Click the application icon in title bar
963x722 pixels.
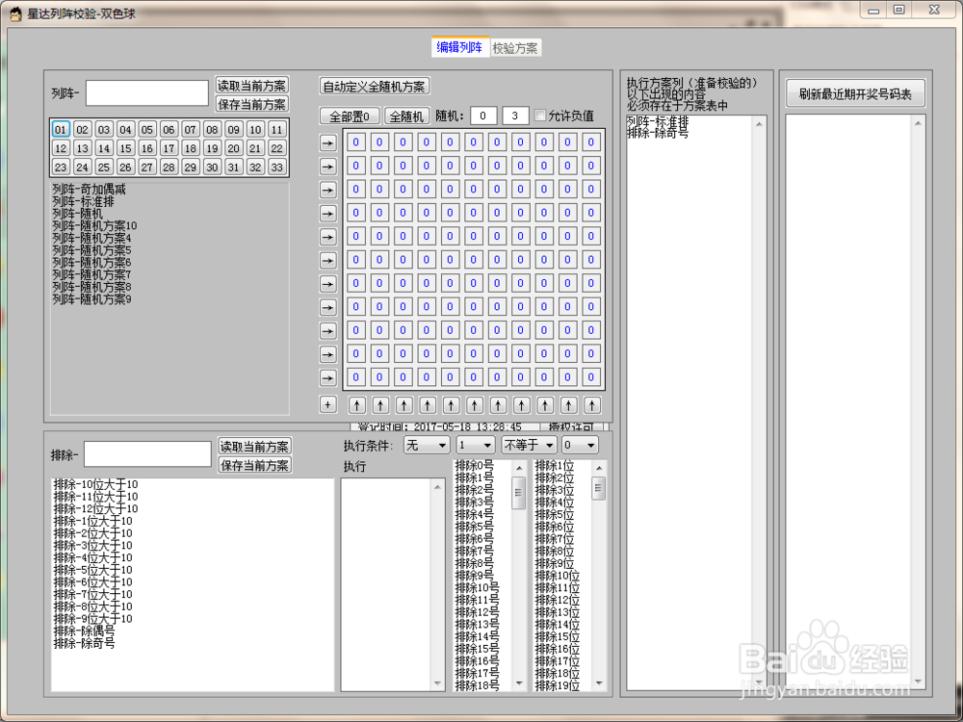point(15,13)
